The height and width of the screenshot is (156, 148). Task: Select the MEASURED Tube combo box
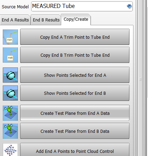(x=82, y=6)
